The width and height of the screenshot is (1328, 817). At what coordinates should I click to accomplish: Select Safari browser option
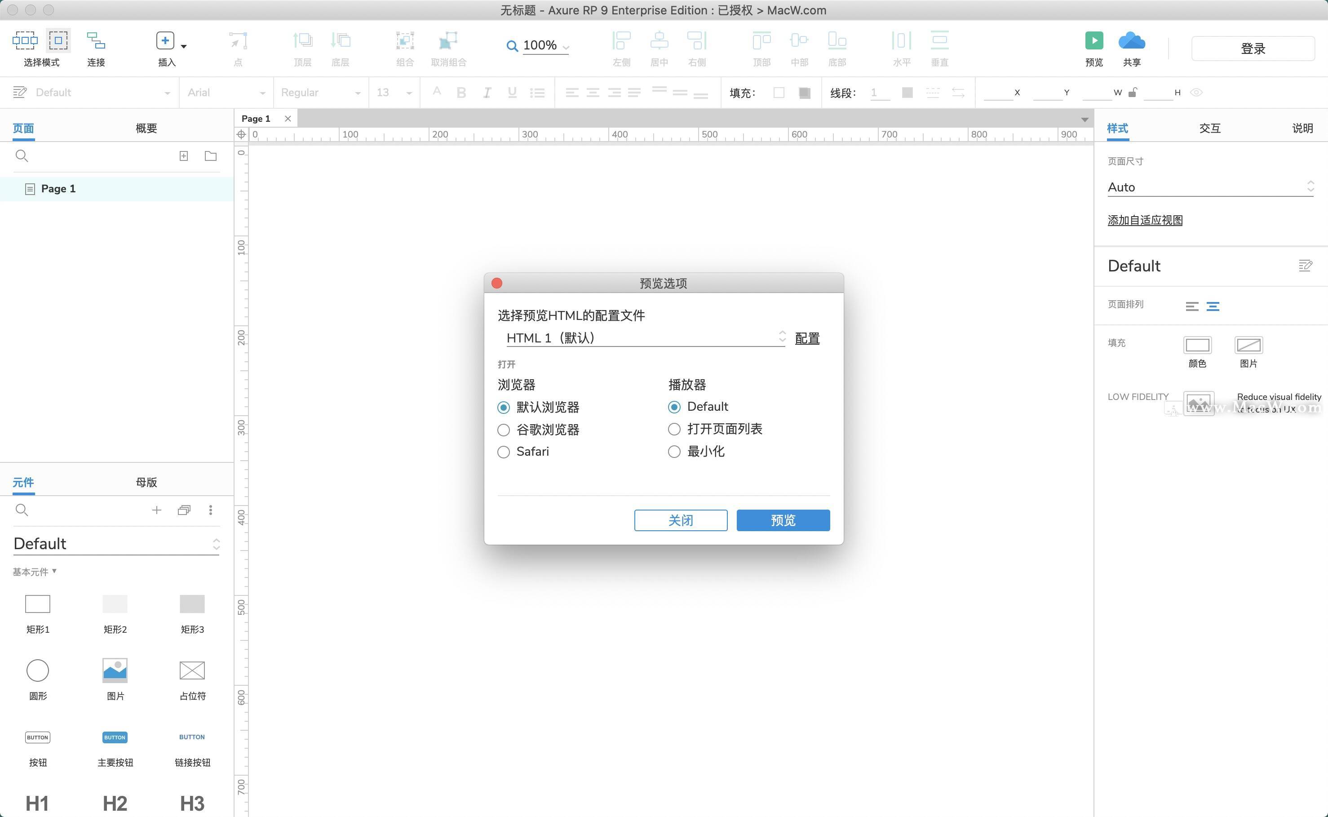click(503, 452)
